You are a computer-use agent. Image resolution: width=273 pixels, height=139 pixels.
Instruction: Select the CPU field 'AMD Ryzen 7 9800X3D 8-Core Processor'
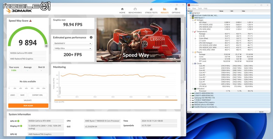click(x=102, y=121)
